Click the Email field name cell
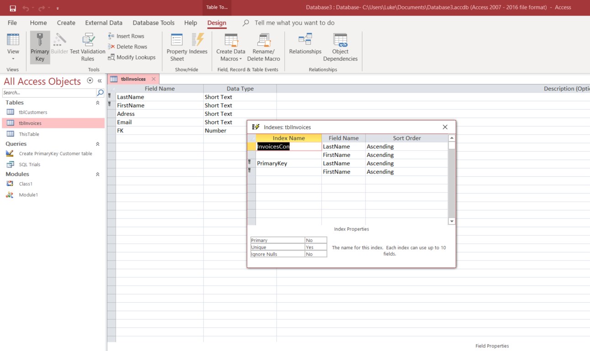This screenshot has width=590, height=351. pyautogui.click(x=159, y=122)
